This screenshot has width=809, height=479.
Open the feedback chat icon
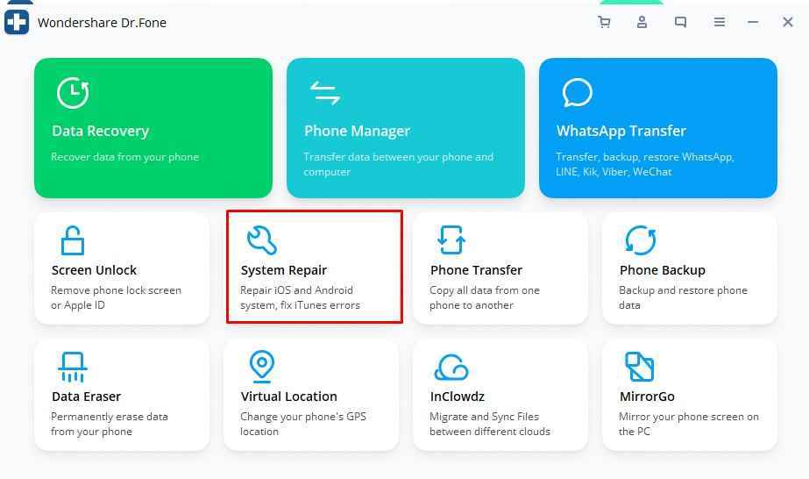point(680,22)
